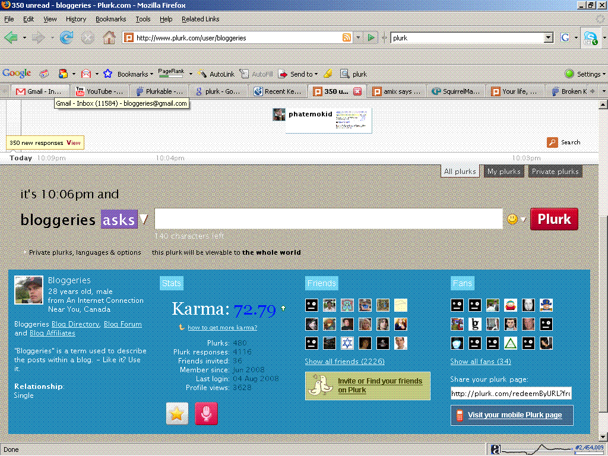608x456 pixels.
Task: Click the grey Forward arrow button
Action: (x=39, y=37)
